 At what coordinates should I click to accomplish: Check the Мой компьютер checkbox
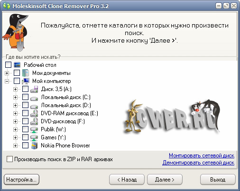click(17, 81)
